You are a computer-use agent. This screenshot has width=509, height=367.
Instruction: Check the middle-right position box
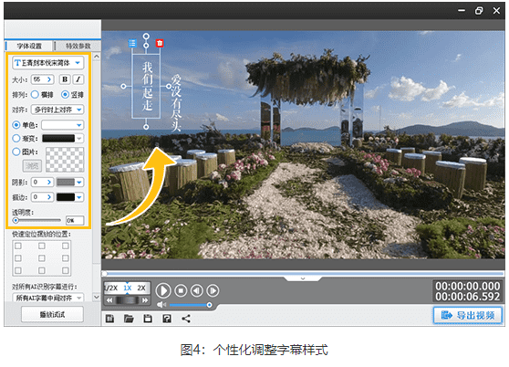(66, 258)
